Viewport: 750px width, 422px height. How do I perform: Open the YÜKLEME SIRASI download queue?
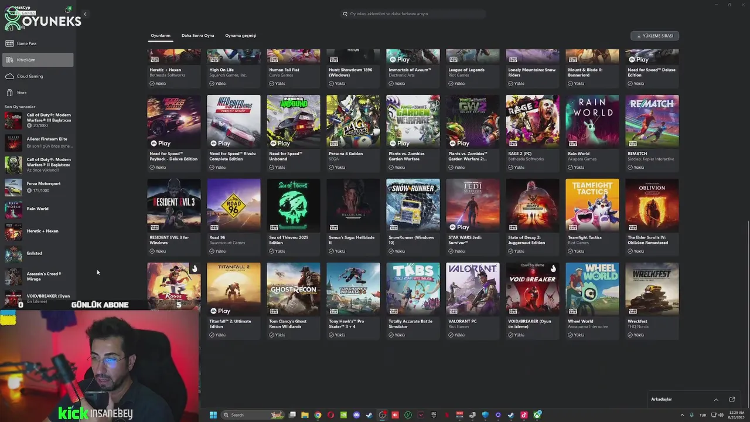654,36
